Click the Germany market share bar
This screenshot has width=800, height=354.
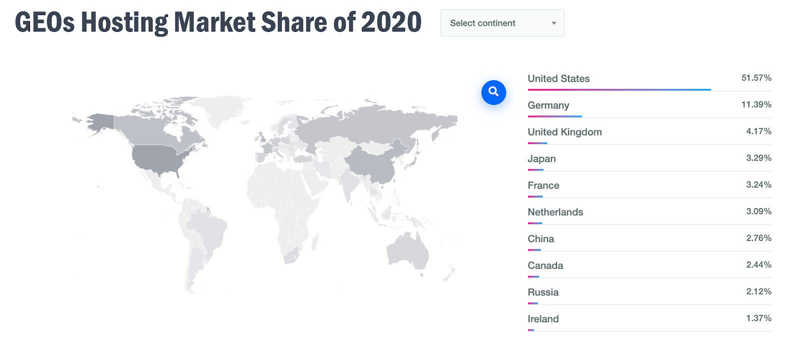pyautogui.click(x=554, y=116)
